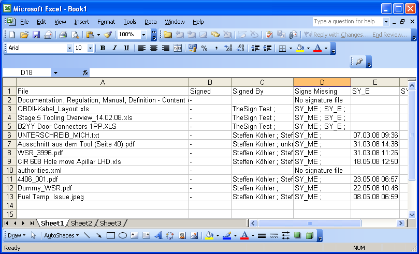Screen dimensions: 419x254
Task: Click the 'Type a question for help' box
Action: tap(347, 22)
